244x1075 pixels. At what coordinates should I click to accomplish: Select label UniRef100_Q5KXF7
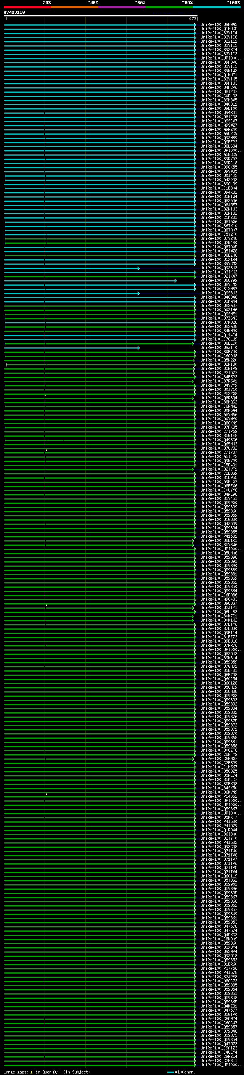pos(219,817)
